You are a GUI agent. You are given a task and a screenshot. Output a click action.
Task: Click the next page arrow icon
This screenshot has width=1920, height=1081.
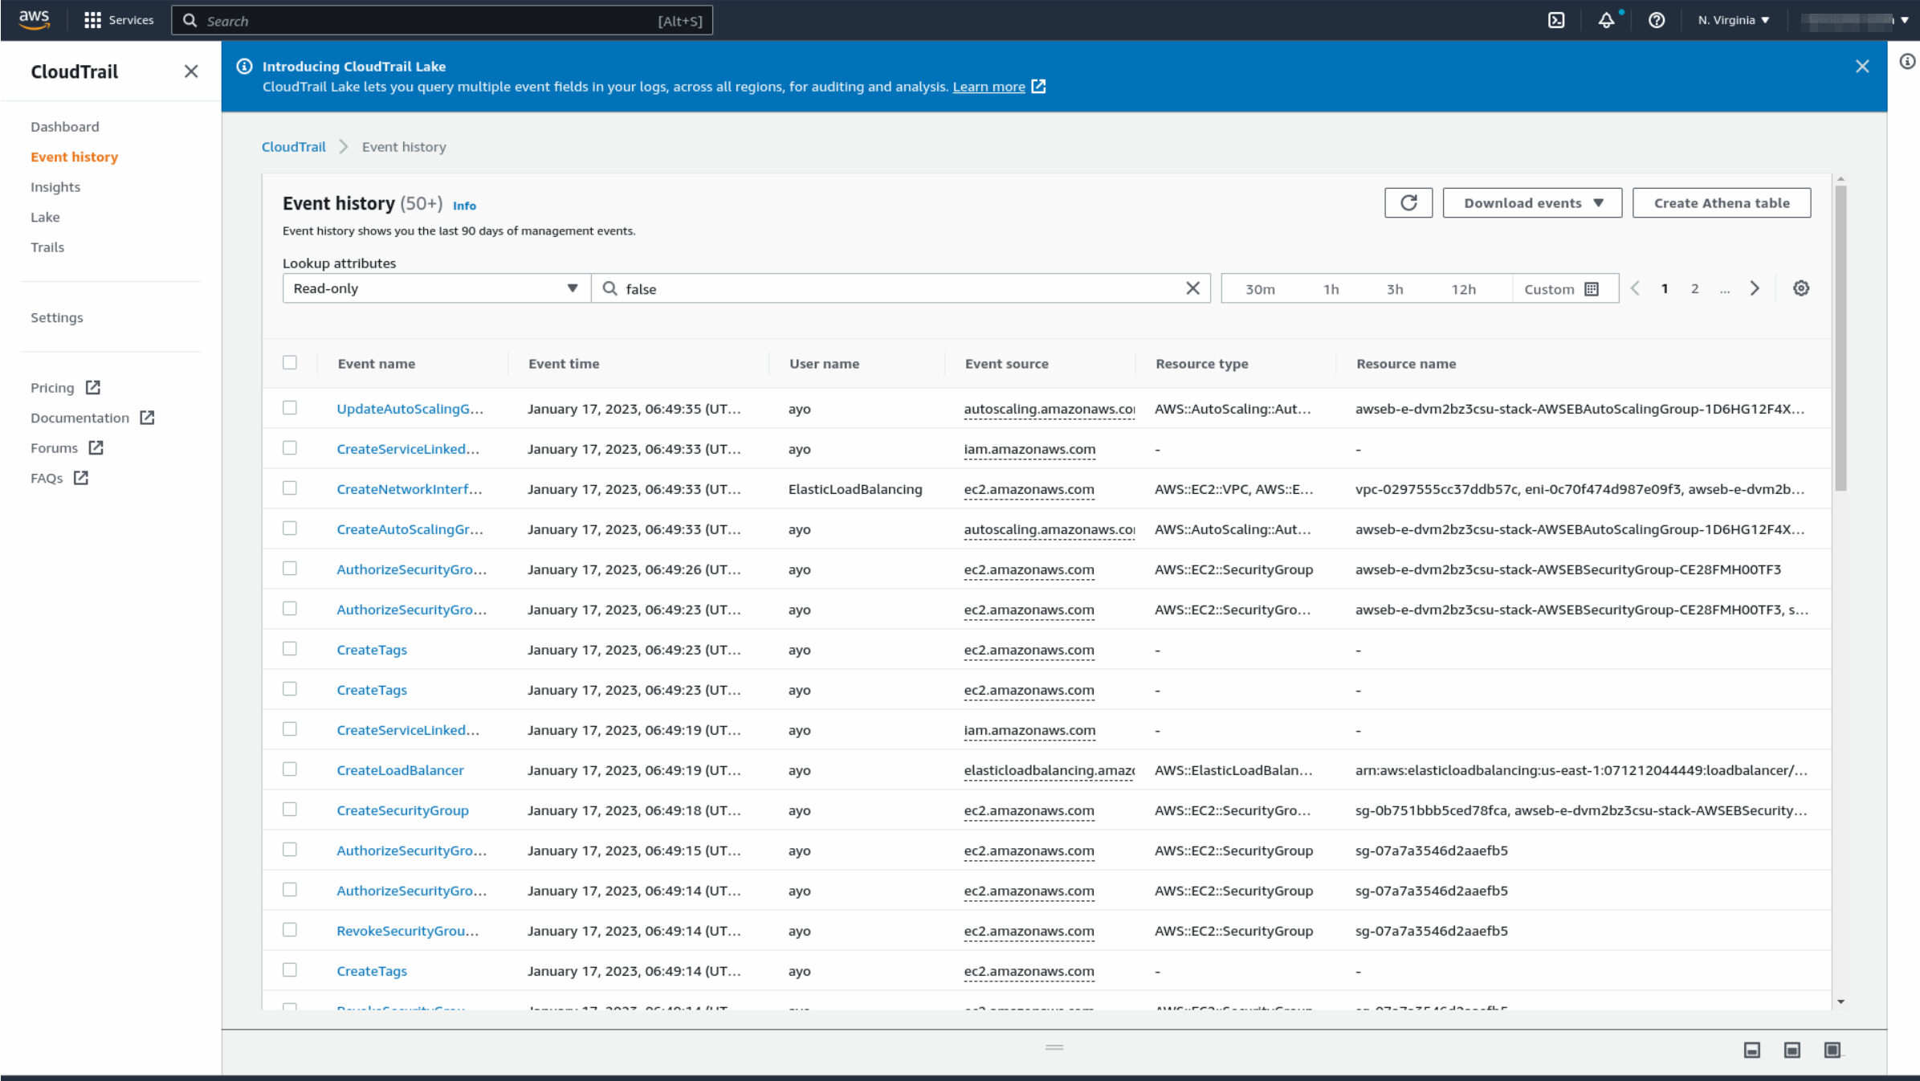pos(1755,288)
